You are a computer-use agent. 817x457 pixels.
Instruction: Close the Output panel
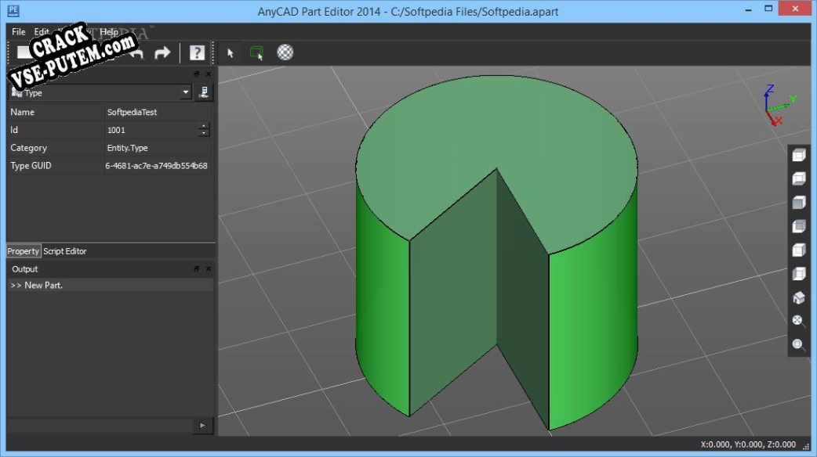(x=208, y=269)
